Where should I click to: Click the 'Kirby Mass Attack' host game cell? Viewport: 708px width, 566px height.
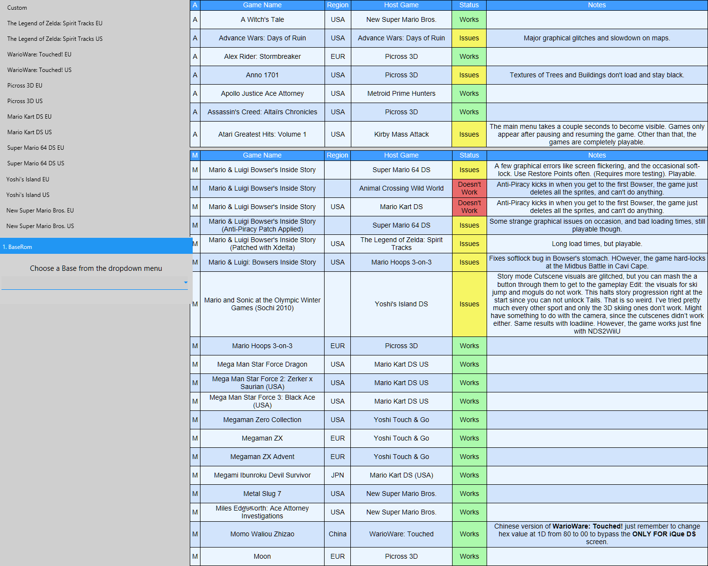(x=401, y=135)
